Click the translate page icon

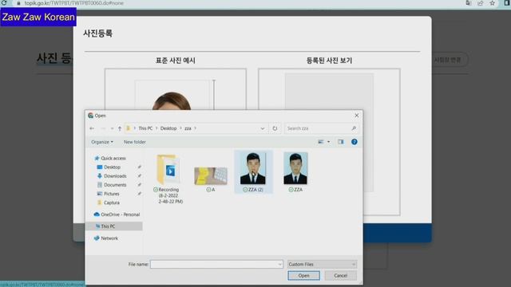[x=469, y=3]
